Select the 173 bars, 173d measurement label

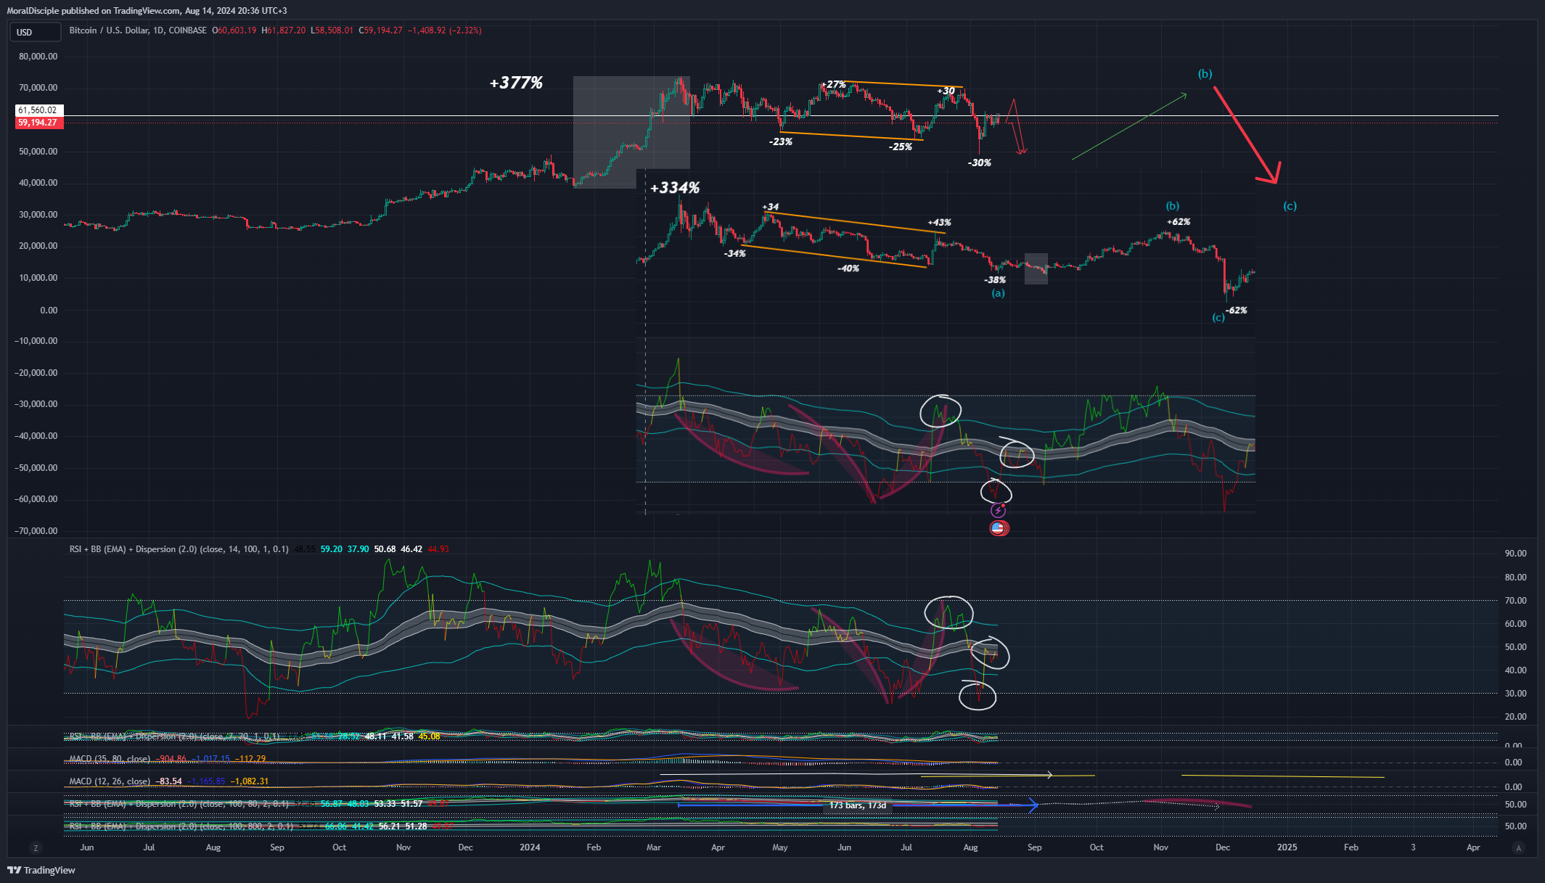pos(858,805)
